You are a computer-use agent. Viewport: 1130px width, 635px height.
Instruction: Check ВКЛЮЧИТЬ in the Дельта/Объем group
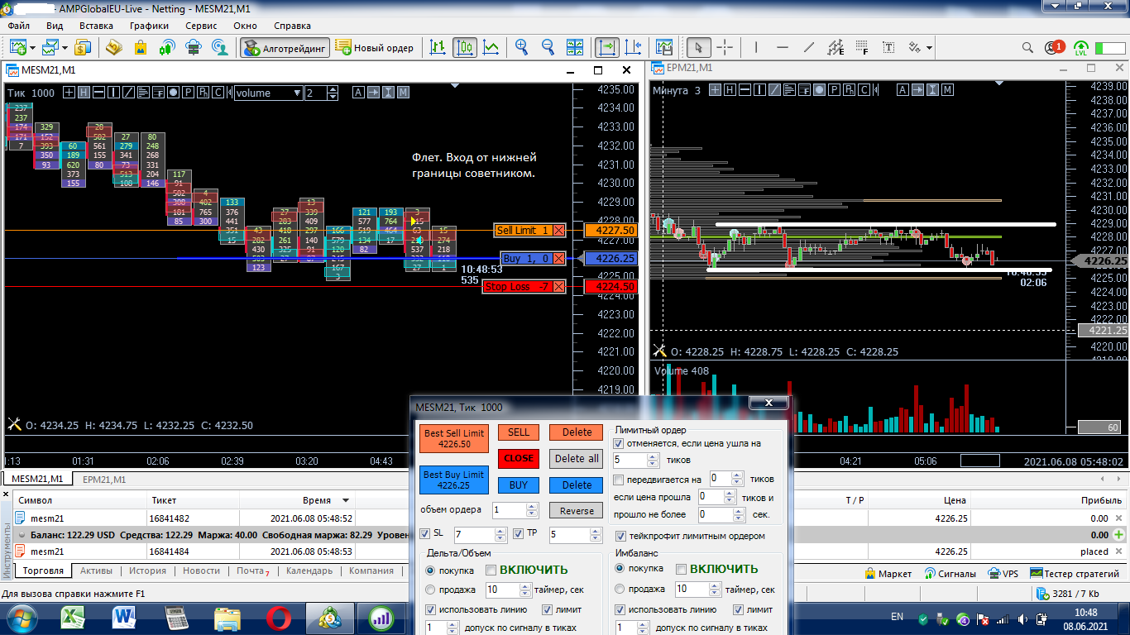(x=491, y=570)
